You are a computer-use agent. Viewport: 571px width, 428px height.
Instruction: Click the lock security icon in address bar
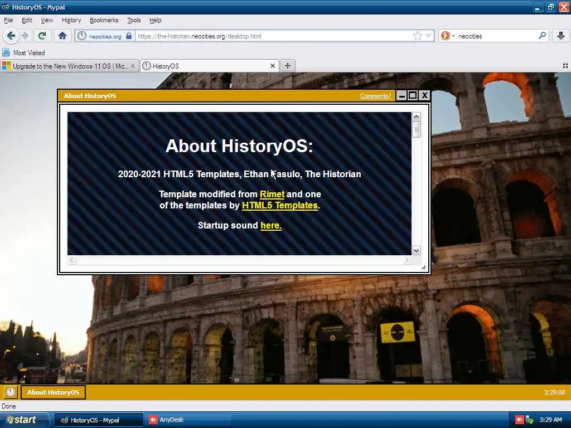[129, 36]
